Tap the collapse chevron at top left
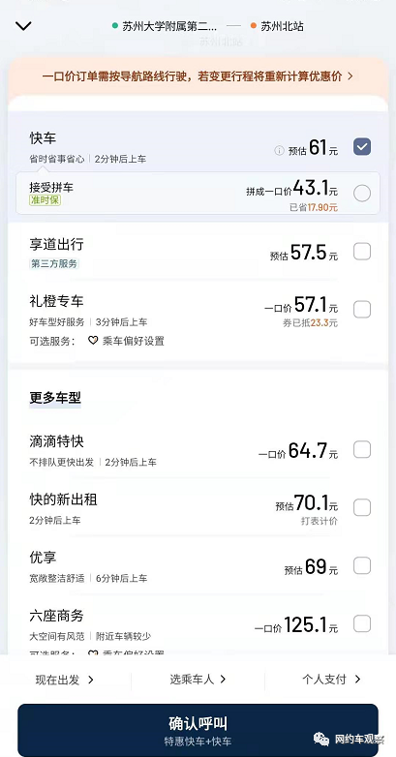 pos(23,26)
